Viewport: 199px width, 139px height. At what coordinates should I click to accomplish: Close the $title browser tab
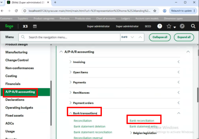[x=48, y=2]
